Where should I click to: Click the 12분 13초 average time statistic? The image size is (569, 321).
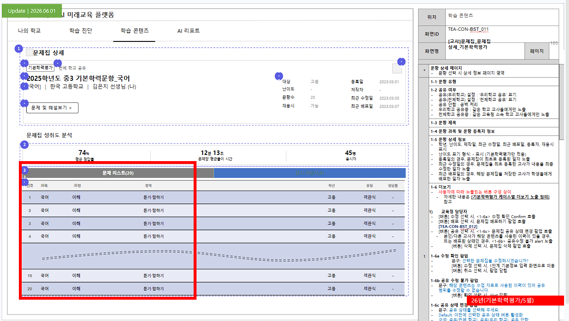coord(215,155)
